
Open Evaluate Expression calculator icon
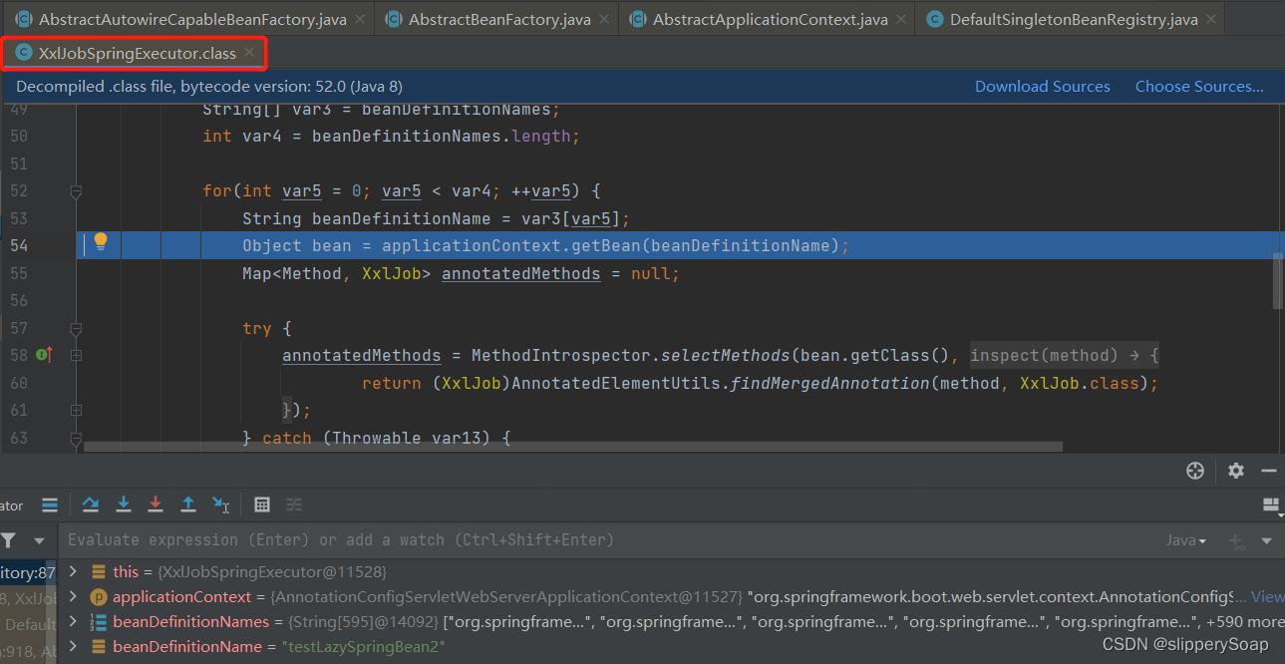262,504
